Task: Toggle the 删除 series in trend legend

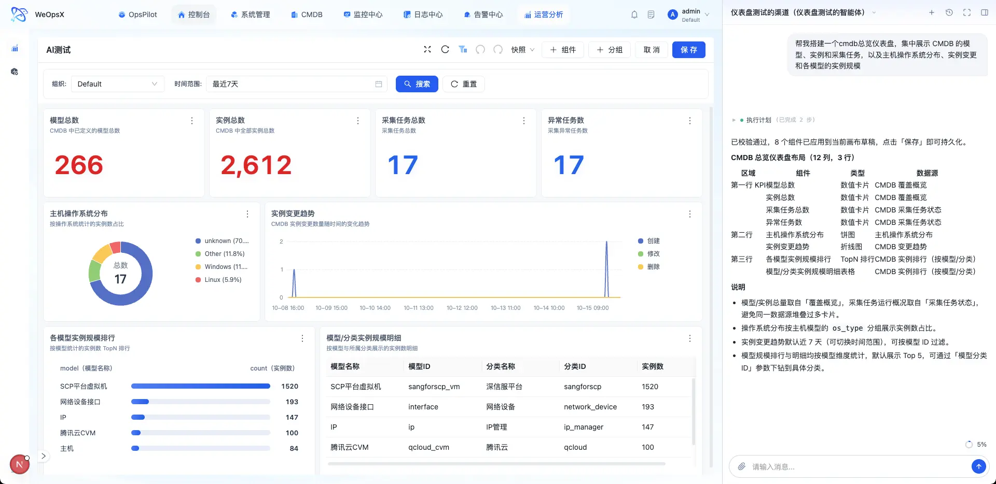Action: [649, 267]
